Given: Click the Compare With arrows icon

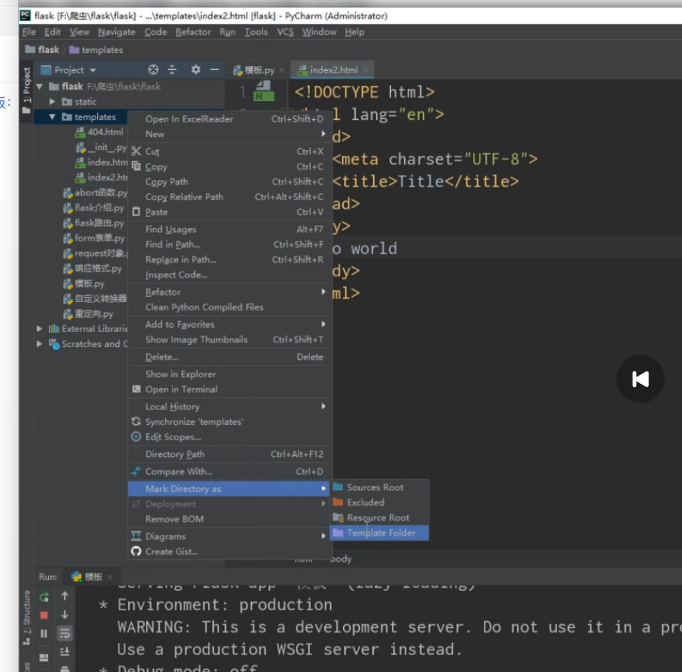Looking at the screenshot, I should pos(136,471).
